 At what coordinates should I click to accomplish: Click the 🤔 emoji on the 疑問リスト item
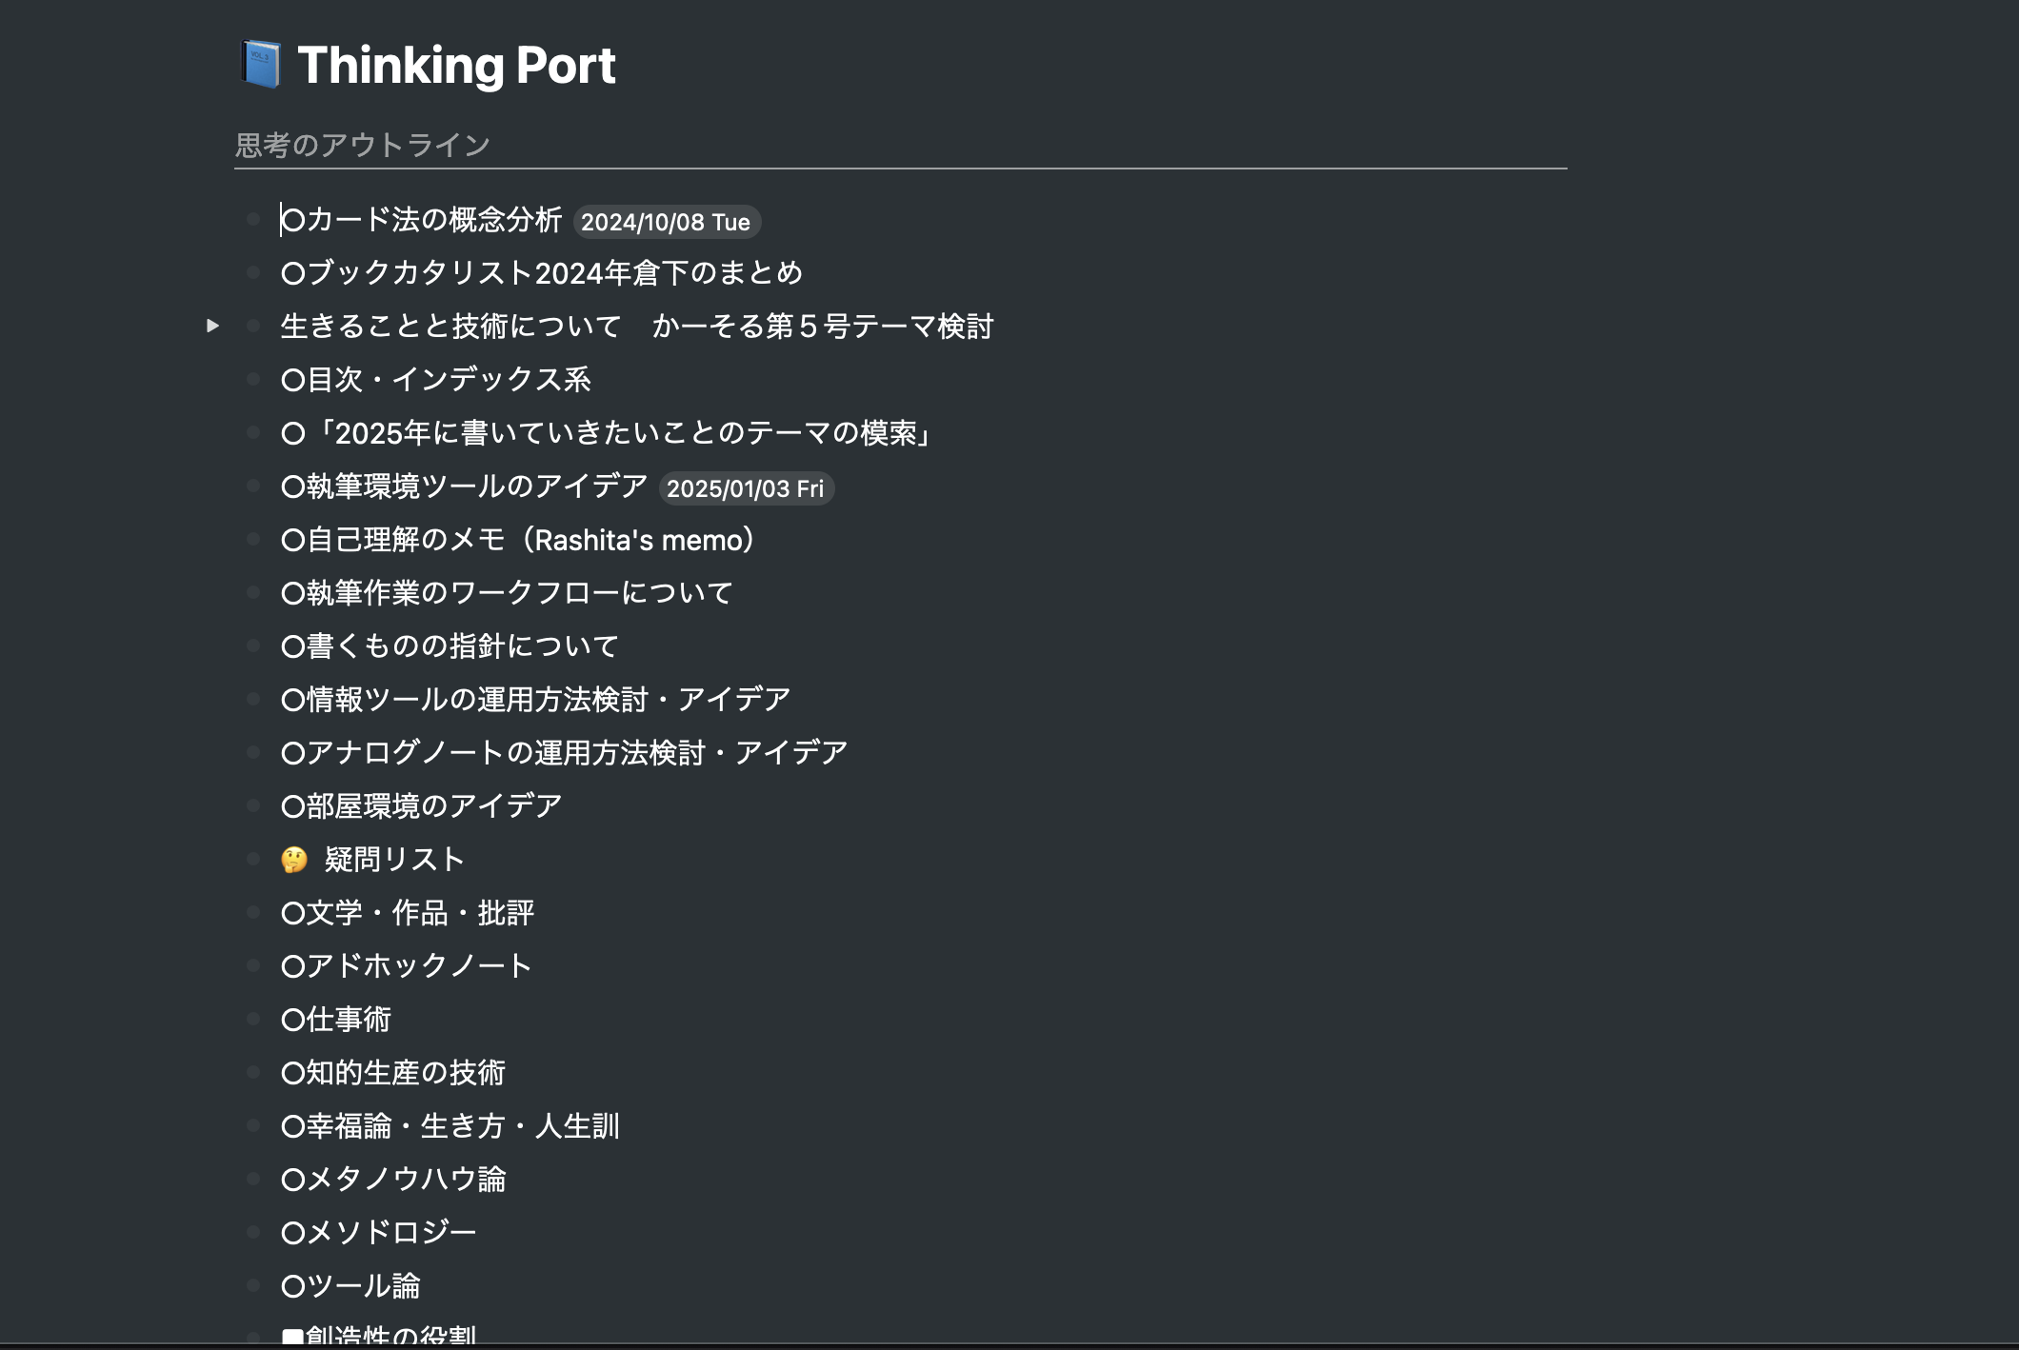click(x=292, y=857)
